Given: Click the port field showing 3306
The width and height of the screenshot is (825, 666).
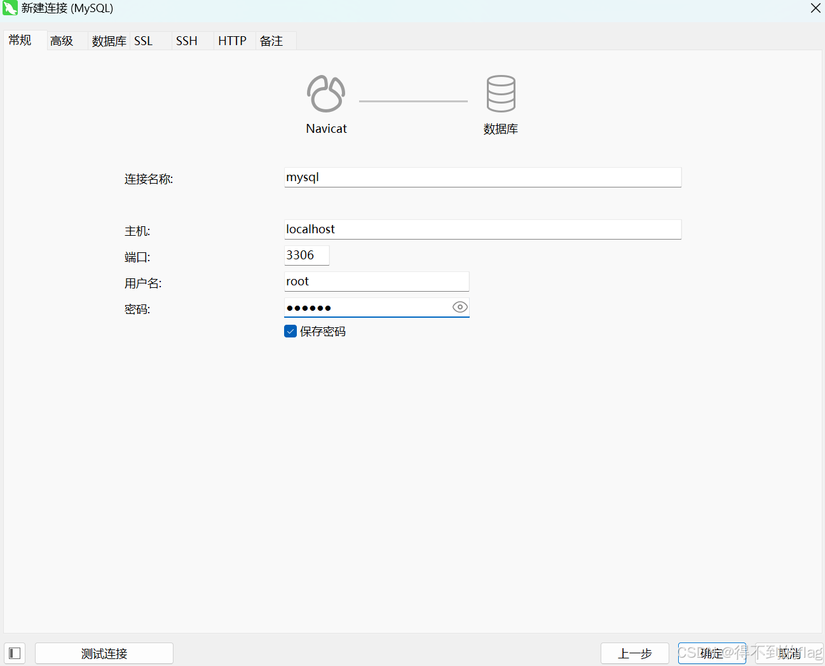Looking at the screenshot, I should [x=306, y=255].
